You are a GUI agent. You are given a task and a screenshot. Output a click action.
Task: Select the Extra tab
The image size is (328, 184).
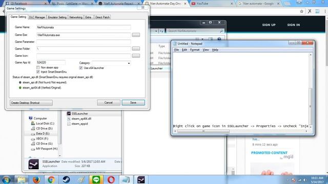click(x=89, y=17)
